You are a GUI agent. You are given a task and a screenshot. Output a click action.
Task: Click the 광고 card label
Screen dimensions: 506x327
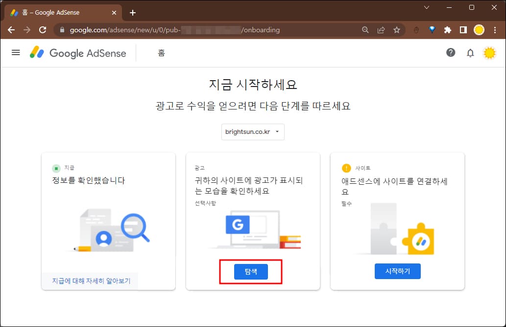click(199, 168)
